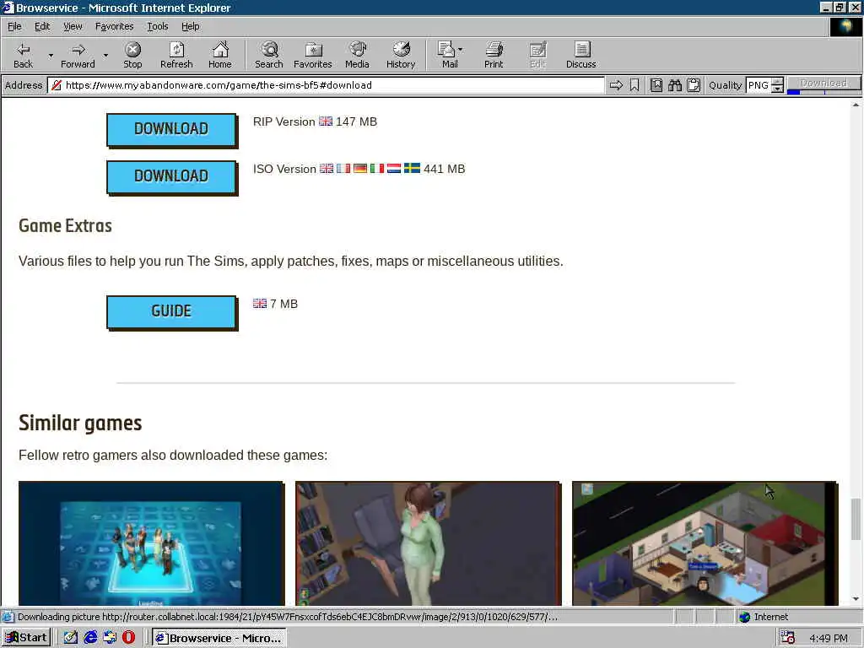
Task: Refresh the current page
Action: tap(176, 55)
